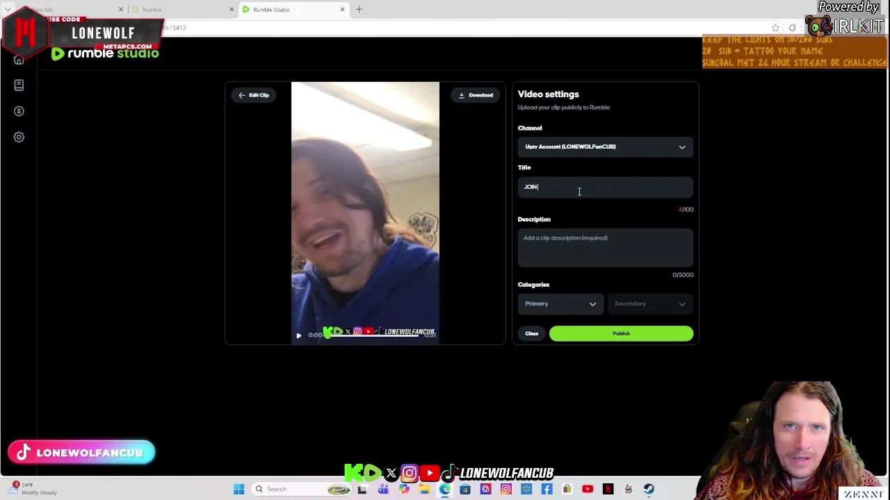This screenshot has width=890, height=500.
Task: Click 'Upload your clip publicly to Rumble' text
Action: (x=563, y=108)
